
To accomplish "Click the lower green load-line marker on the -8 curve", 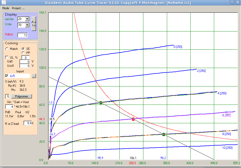I will [x=164, y=135].
